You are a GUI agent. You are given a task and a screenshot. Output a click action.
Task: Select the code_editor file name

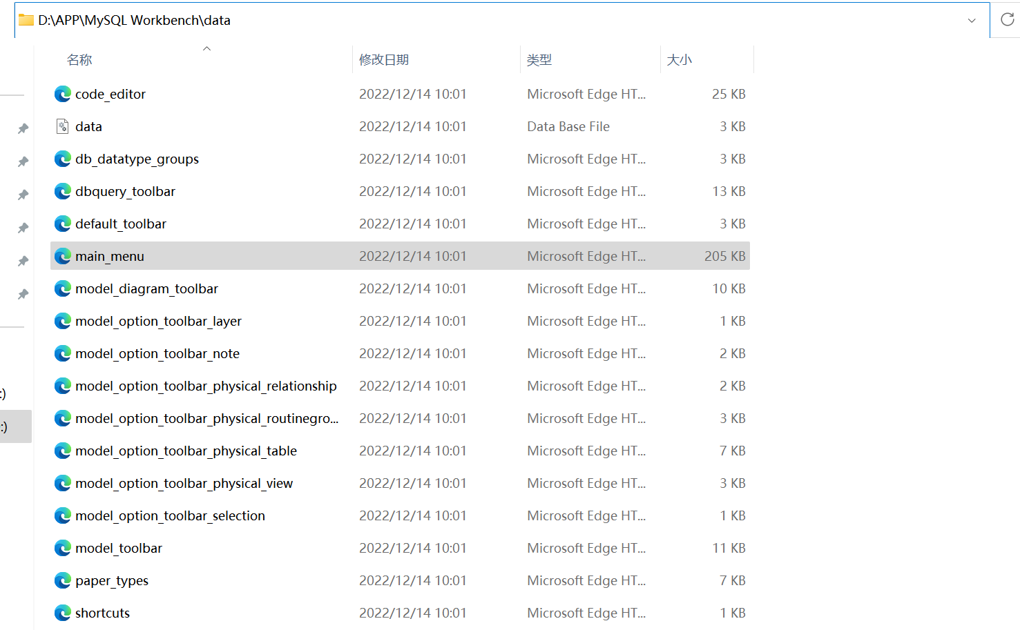coord(110,94)
